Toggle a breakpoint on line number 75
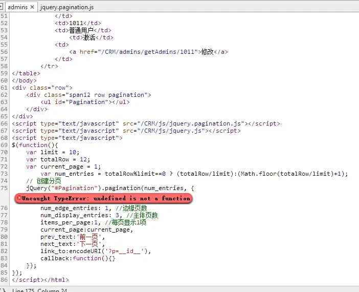Screen dimensions: 359x292 4,188
